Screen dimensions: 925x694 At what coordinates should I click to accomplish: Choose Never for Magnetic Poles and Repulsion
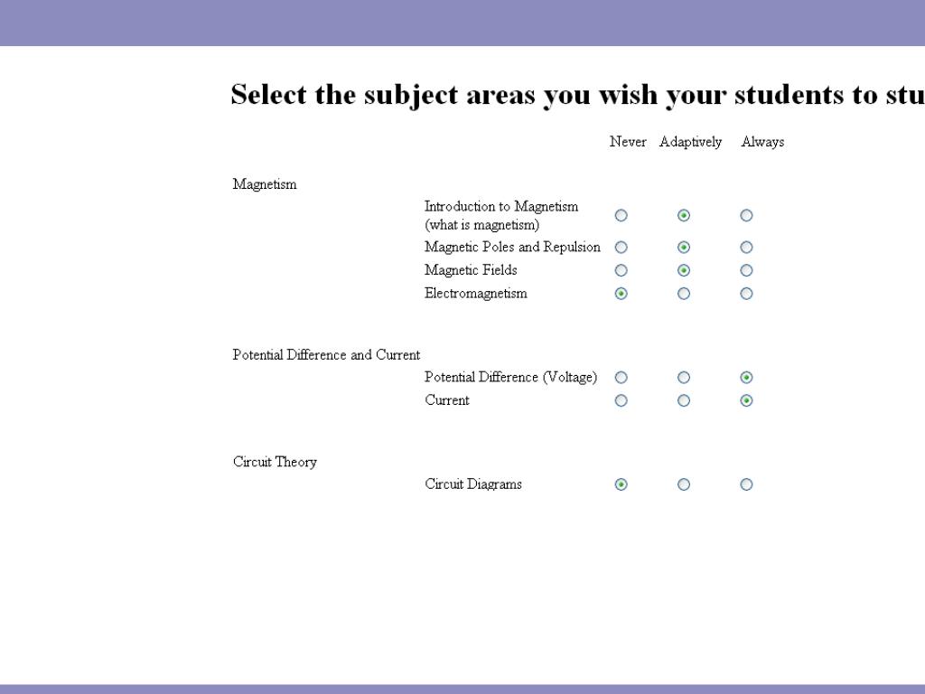click(x=621, y=247)
